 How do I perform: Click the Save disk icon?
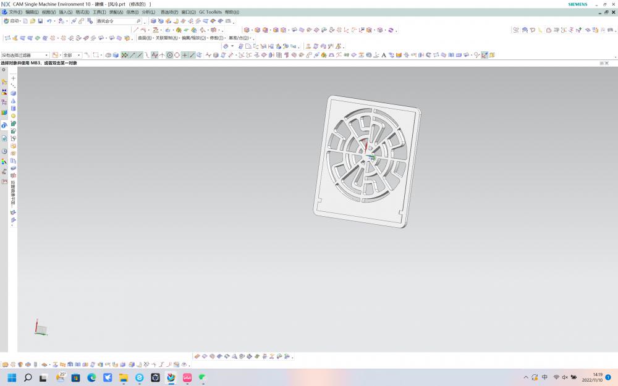click(40, 21)
